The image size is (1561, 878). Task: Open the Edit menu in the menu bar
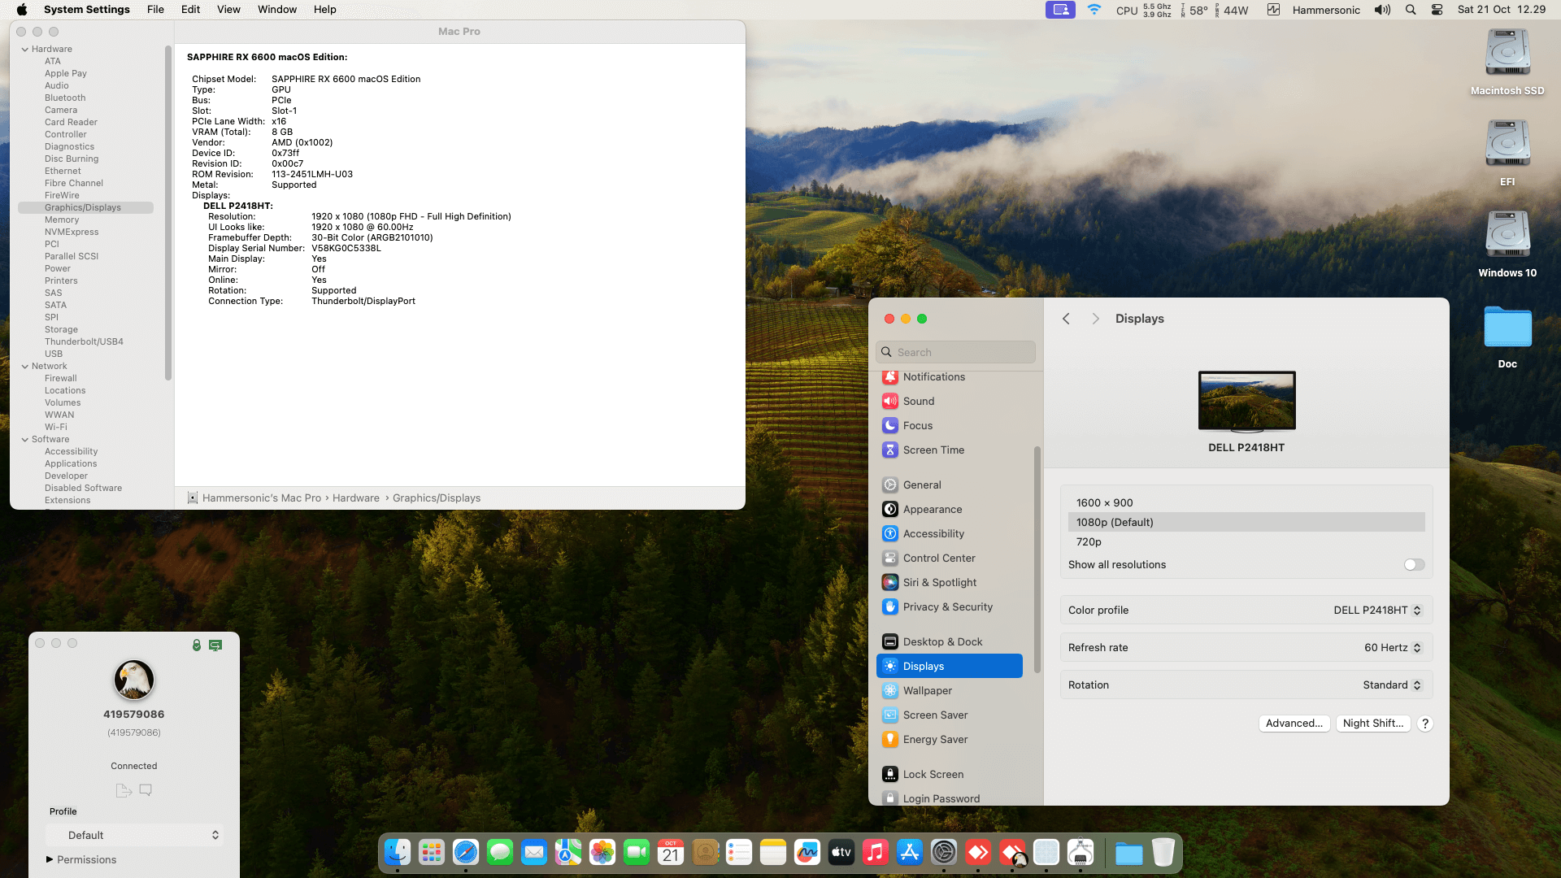pyautogui.click(x=190, y=10)
